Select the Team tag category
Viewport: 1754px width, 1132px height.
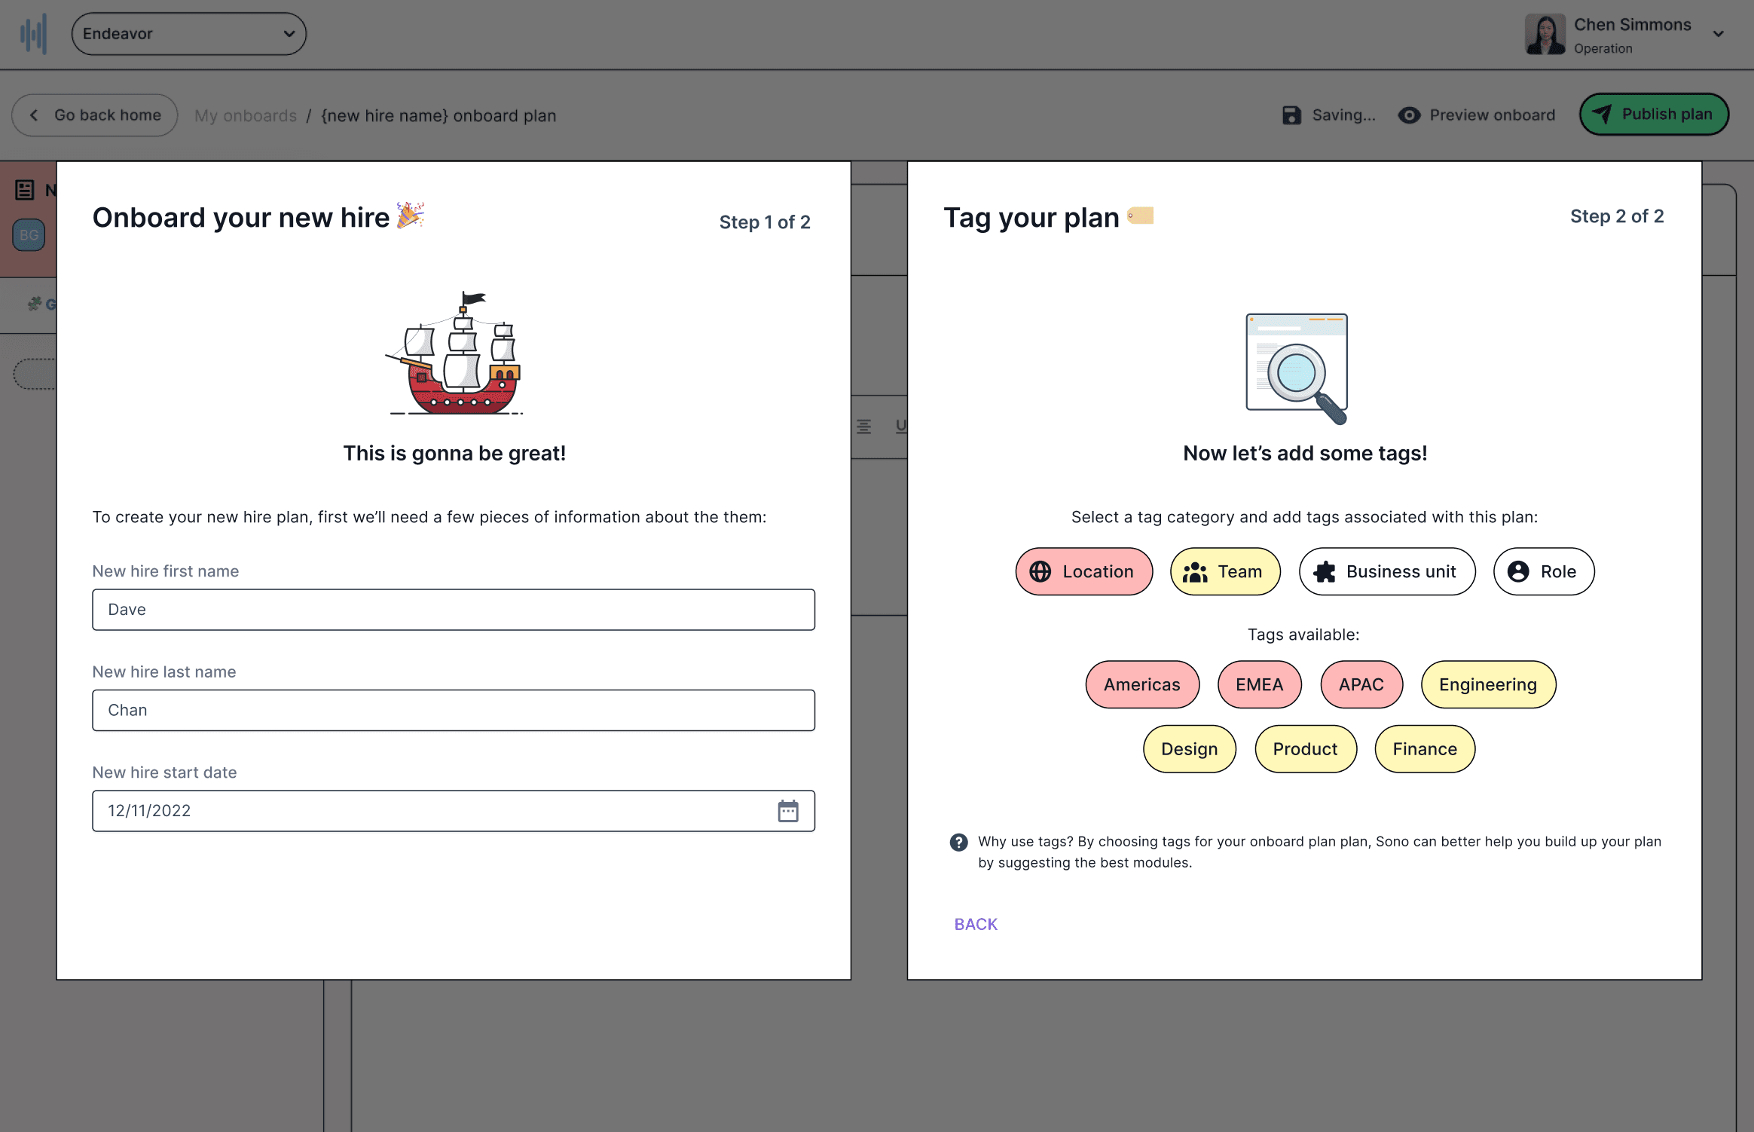(1224, 571)
